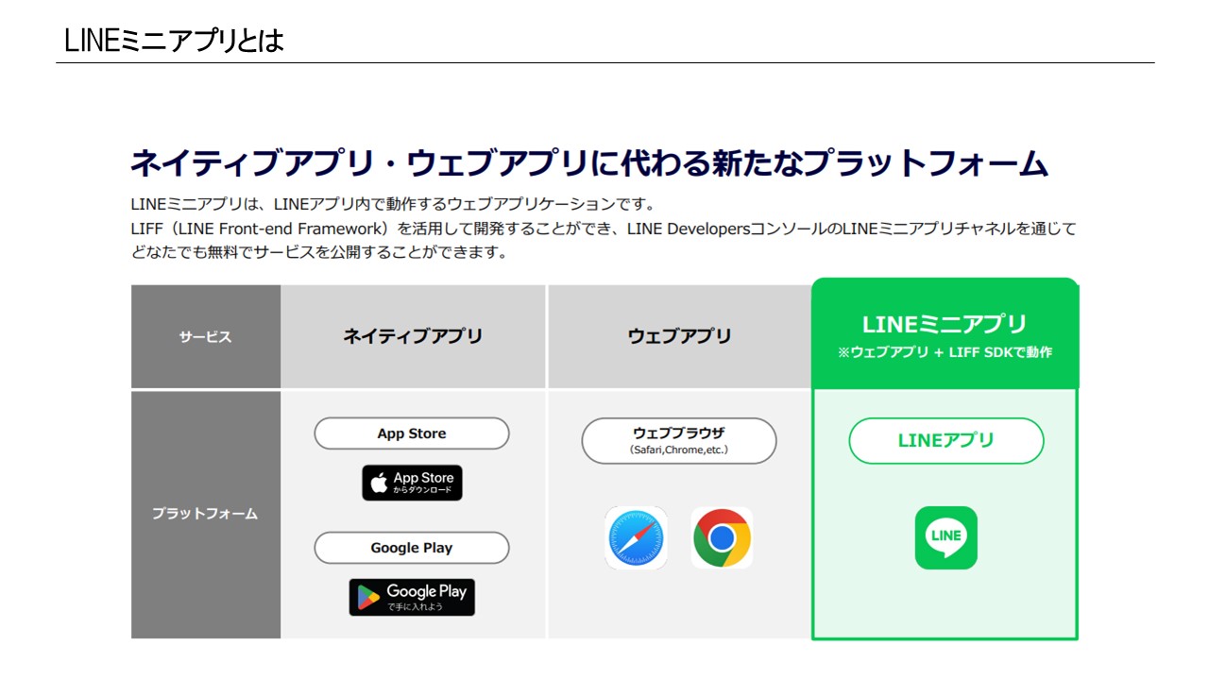Image resolution: width=1209 pixels, height=680 pixels.
Task: Click the ウェブブラウザ button
Action: point(678,440)
